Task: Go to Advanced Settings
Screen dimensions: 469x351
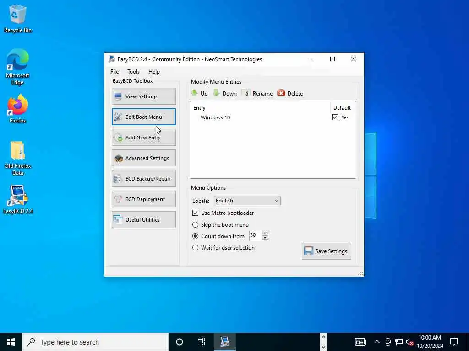Action: [x=143, y=158]
